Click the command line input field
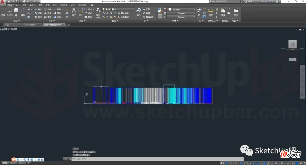The image size is (306, 165). click(157, 159)
